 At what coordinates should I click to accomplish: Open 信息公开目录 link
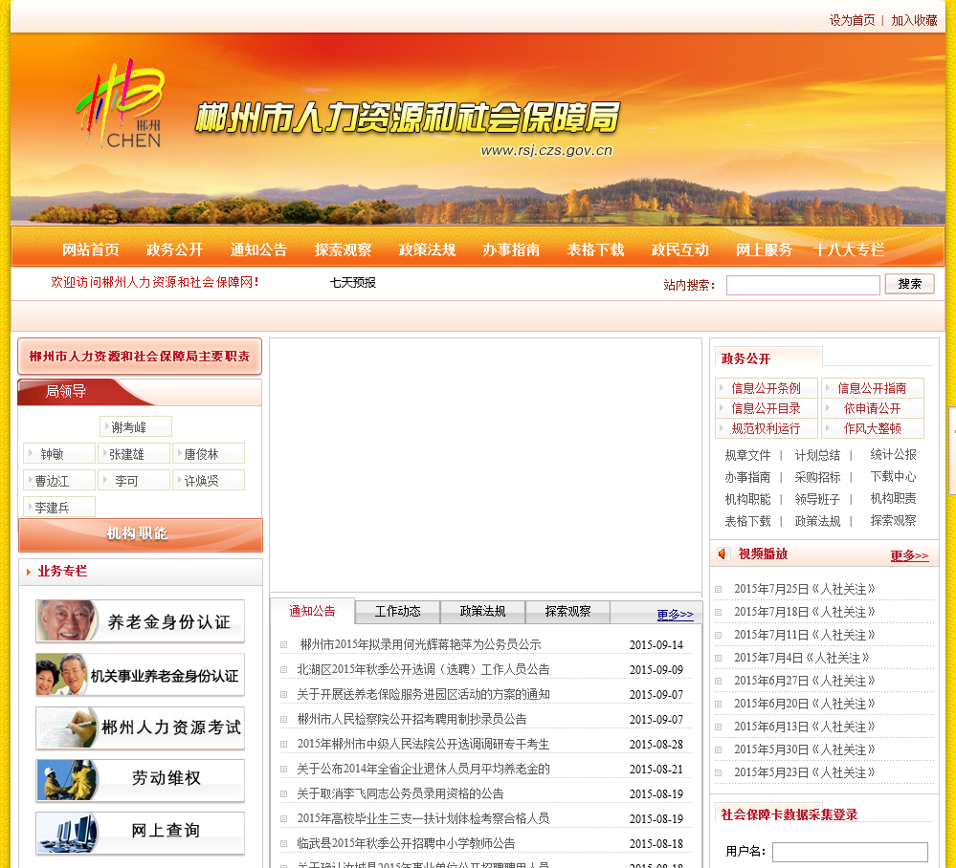(766, 409)
